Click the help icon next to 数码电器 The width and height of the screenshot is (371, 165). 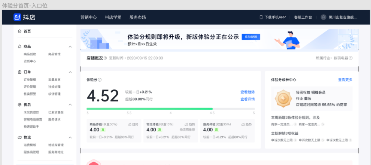click(351, 58)
